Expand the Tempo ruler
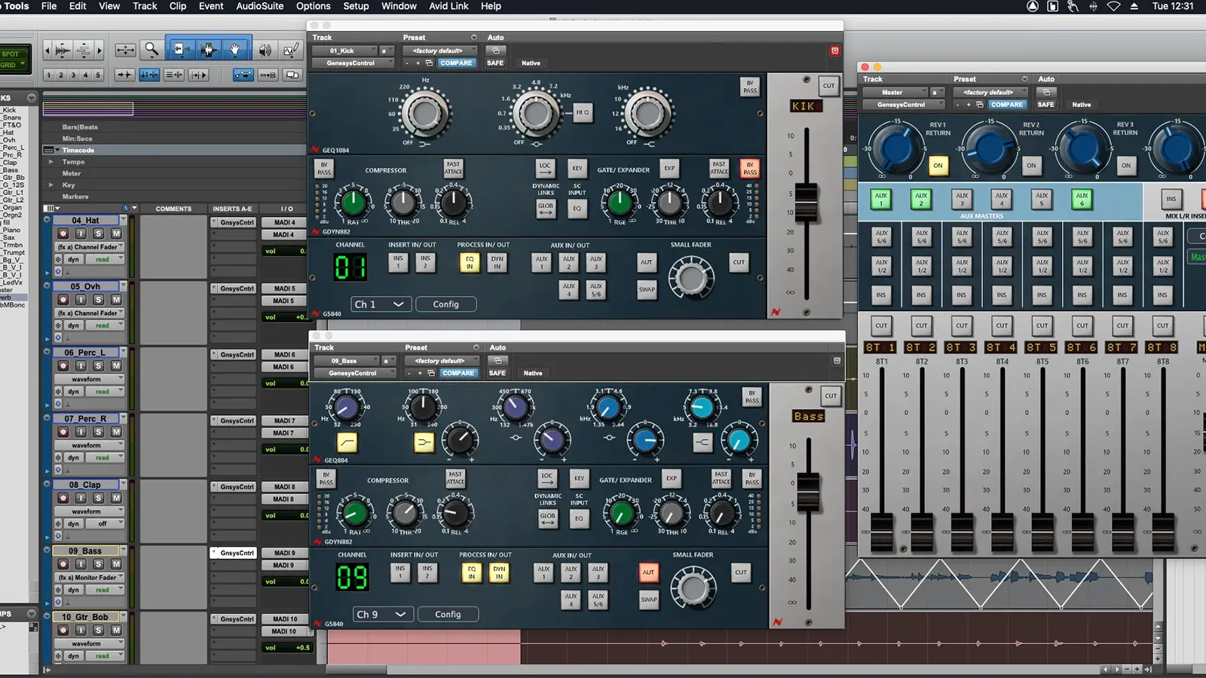 51,162
